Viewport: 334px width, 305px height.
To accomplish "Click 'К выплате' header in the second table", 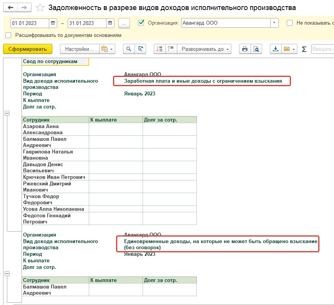I will (x=116, y=280).
